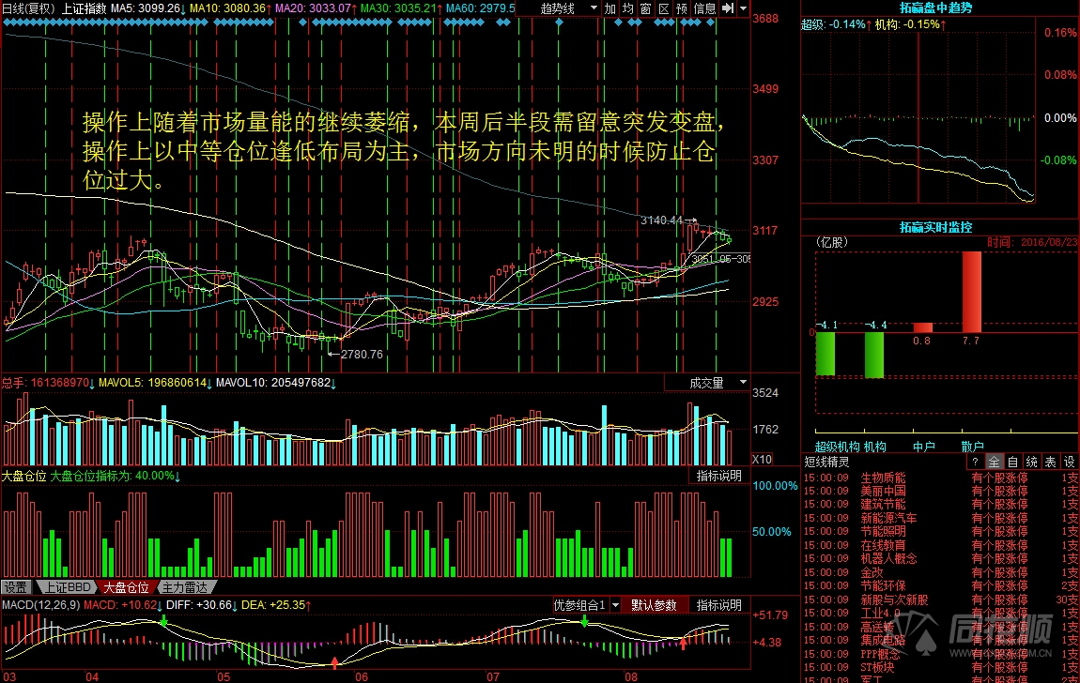The image size is (1080, 683).
Task: Open the 趋势线 dropdown
Action: [570, 8]
